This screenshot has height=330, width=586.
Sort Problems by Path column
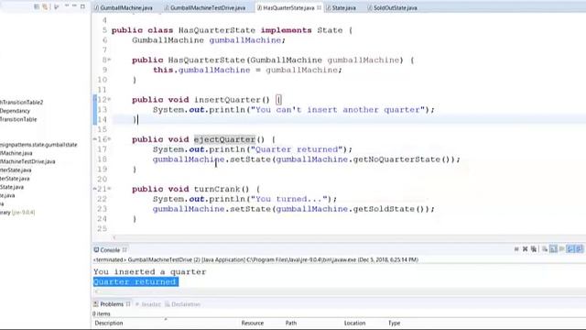(x=291, y=323)
